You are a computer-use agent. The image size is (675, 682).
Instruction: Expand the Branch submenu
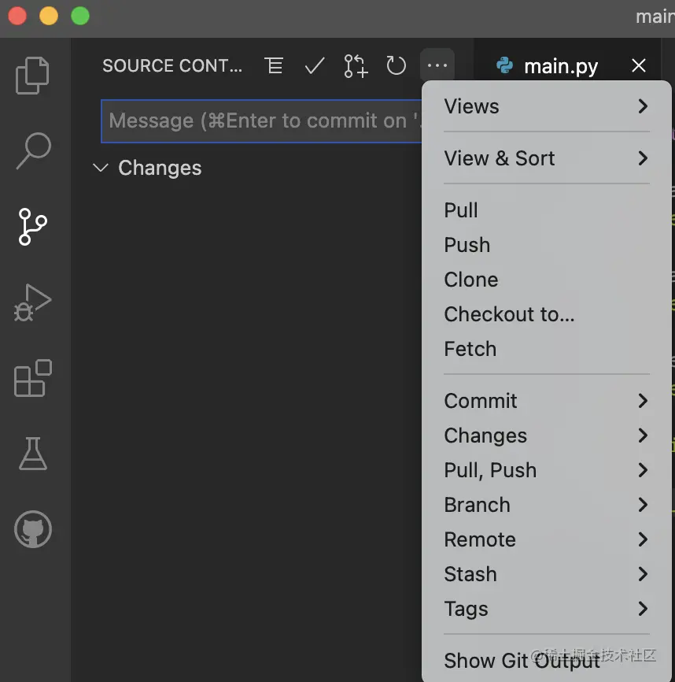click(x=547, y=505)
